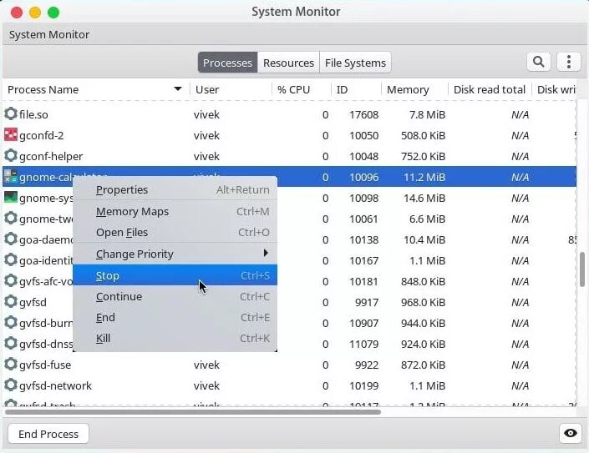The width and height of the screenshot is (589, 453).
Task: Click process ID 10050
Action: click(364, 135)
